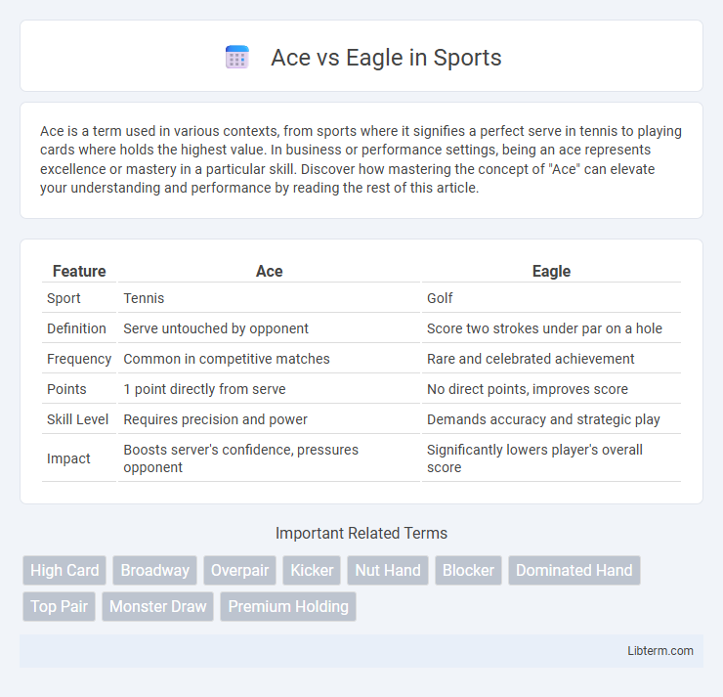Click 'Demands accuracy and strategic play' cell

(x=551, y=419)
